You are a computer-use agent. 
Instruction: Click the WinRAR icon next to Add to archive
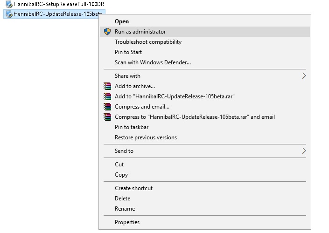[x=107, y=86]
